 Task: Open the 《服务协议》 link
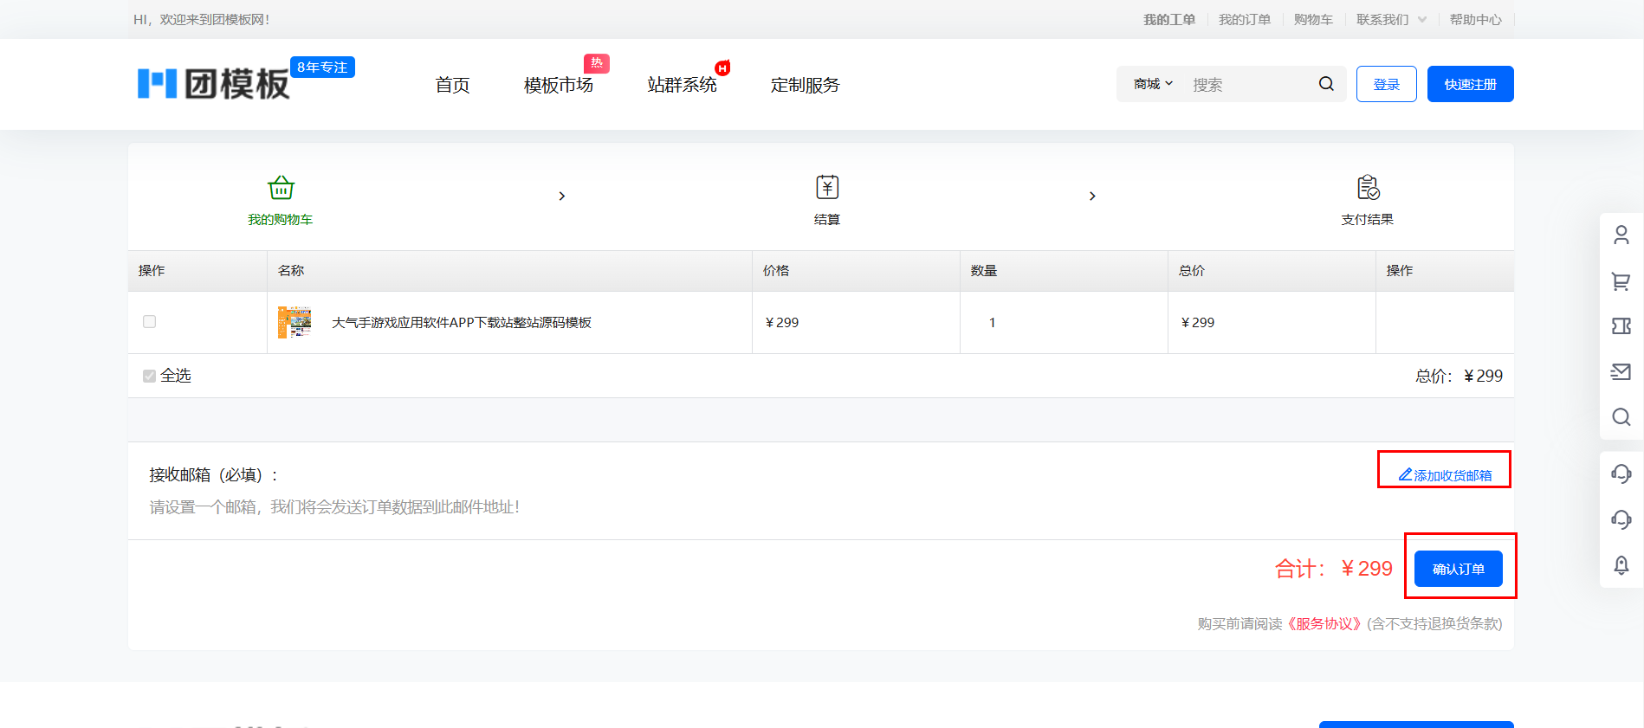click(1324, 624)
